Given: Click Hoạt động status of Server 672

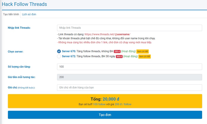Looking at the screenshot, I should pyautogui.click(x=130, y=56).
